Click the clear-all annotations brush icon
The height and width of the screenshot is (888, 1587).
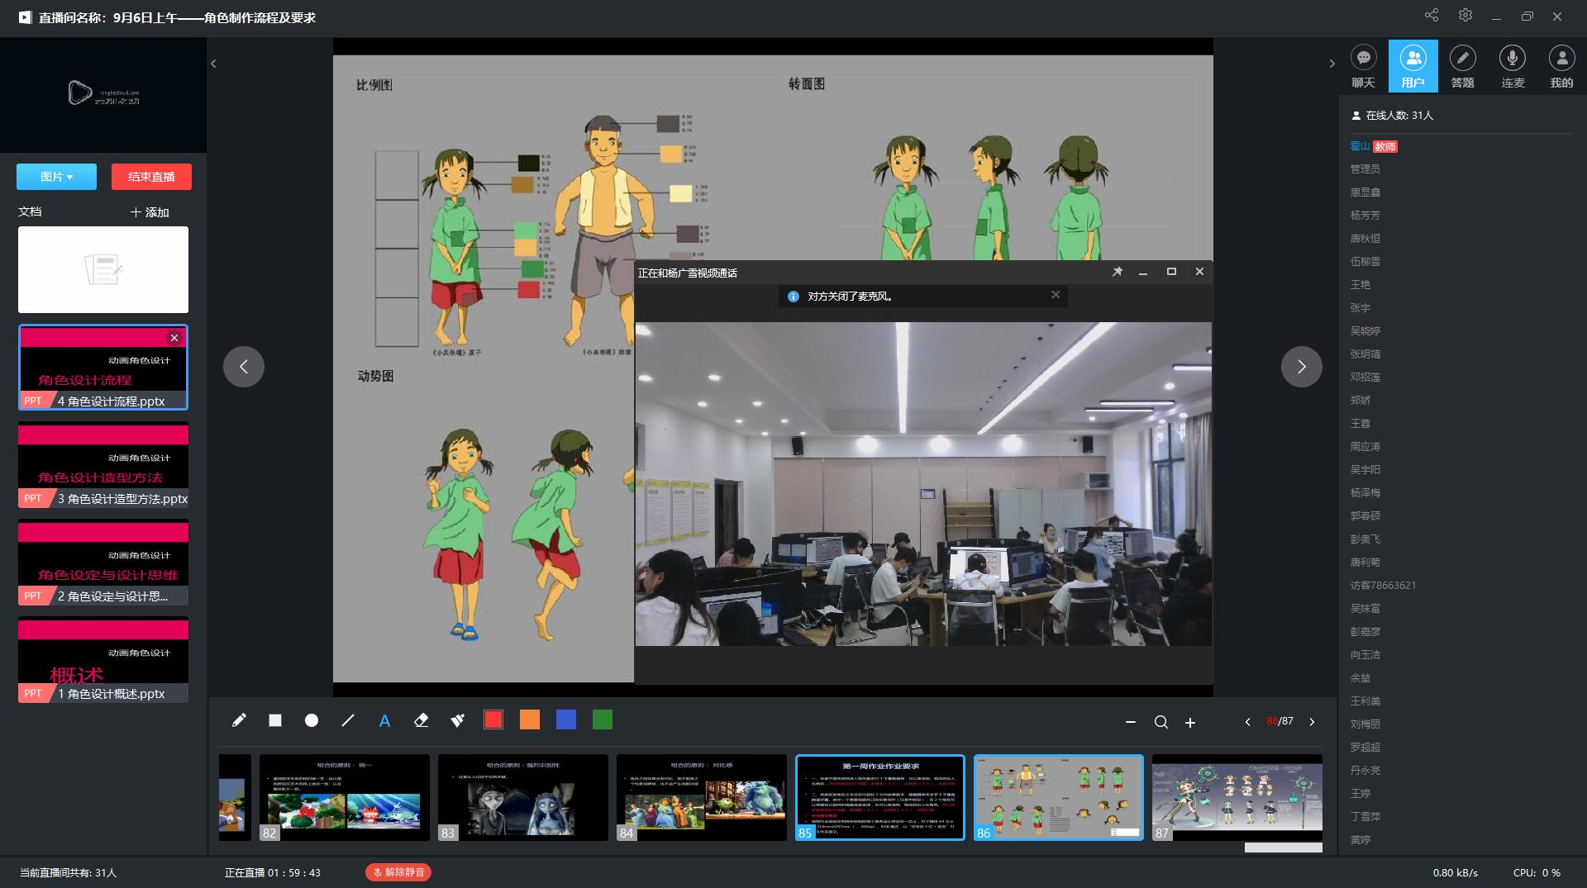coord(457,720)
